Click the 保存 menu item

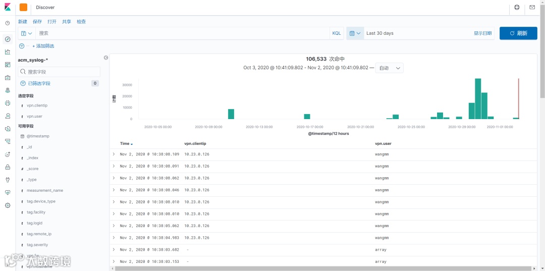(37, 22)
